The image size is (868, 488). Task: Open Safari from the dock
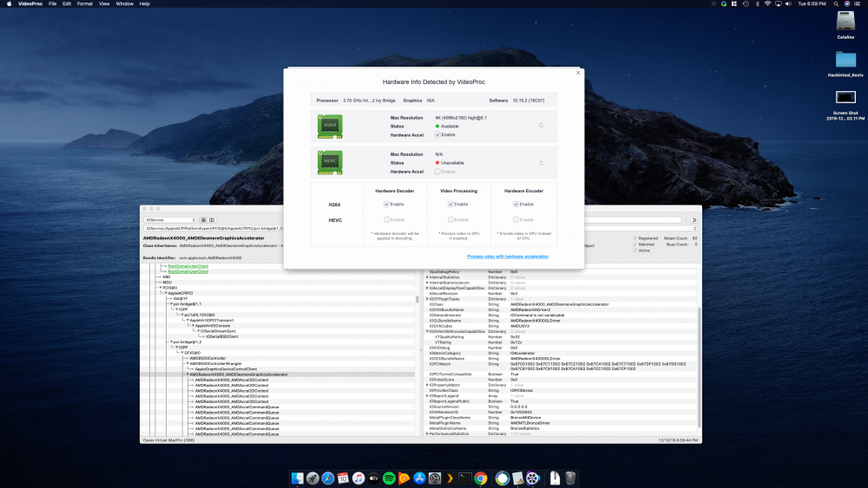[x=328, y=478]
